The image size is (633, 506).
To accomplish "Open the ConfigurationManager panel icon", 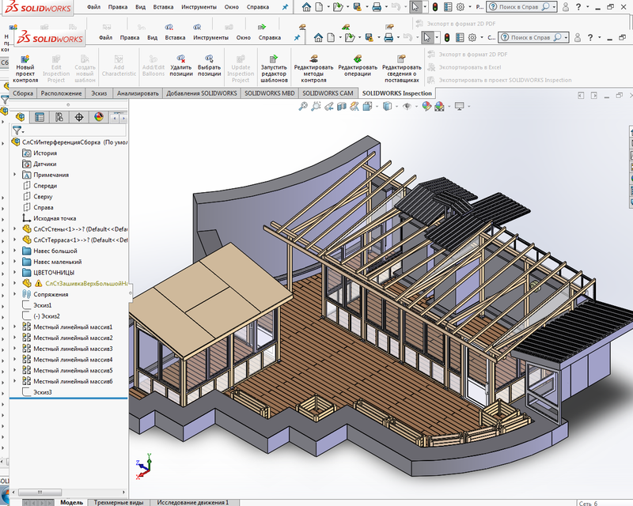I will tap(59, 118).
